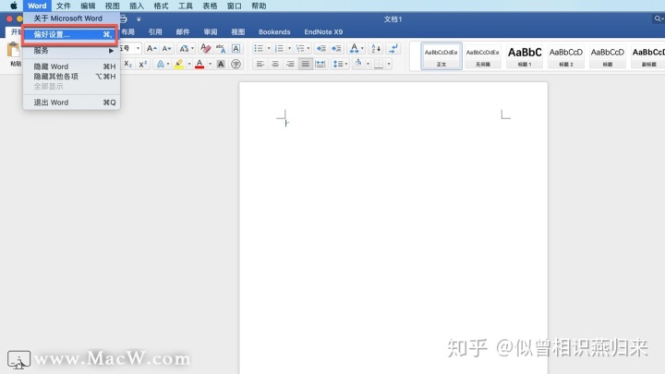Apply a bulleted list
Image resolution: width=665 pixels, height=374 pixels.
[x=259, y=48]
